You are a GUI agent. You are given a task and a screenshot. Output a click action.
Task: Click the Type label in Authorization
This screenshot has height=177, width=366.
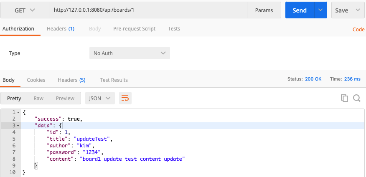pyautogui.click(x=15, y=53)
